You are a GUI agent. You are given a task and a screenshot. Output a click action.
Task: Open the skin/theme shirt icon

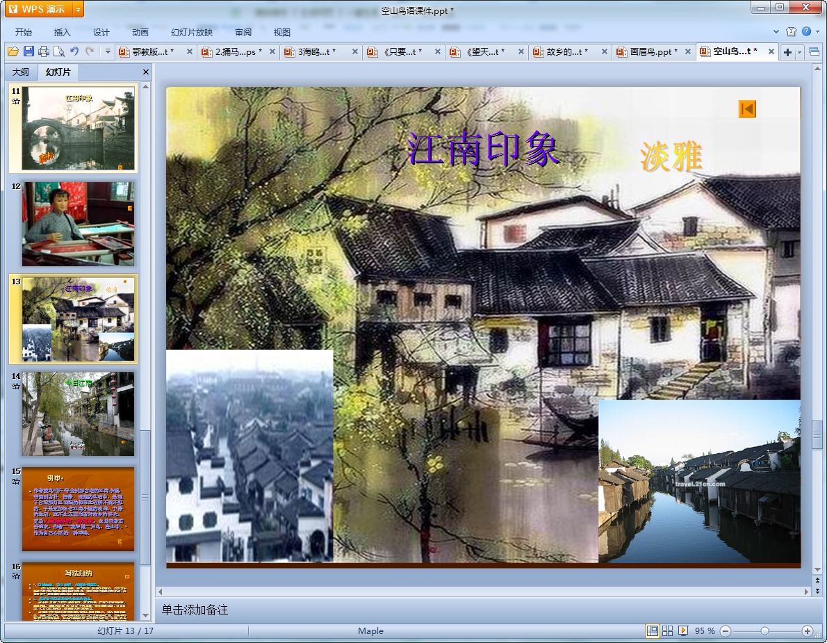tap(791, 32)
